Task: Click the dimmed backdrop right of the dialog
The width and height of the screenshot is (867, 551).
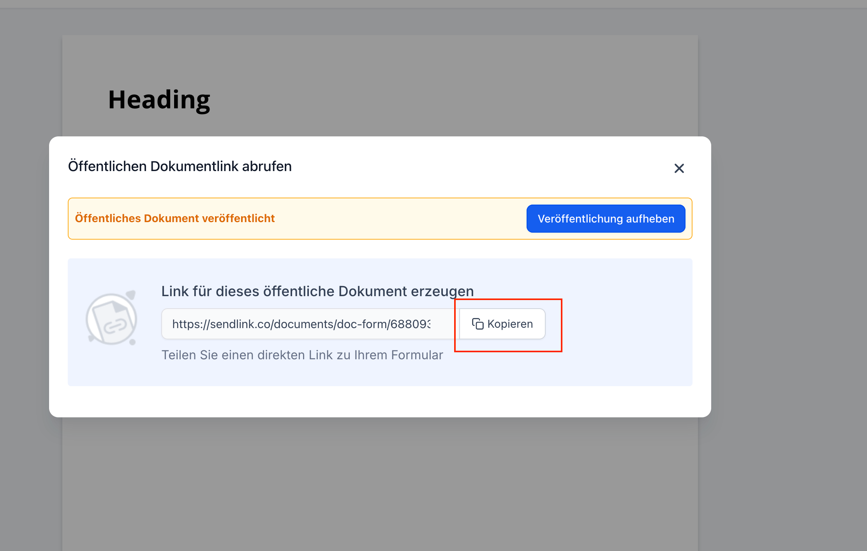Action: (787, 273)
